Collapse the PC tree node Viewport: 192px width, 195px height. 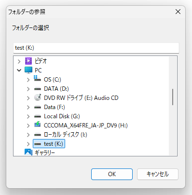pyautogui.click(x=19, y=70)
